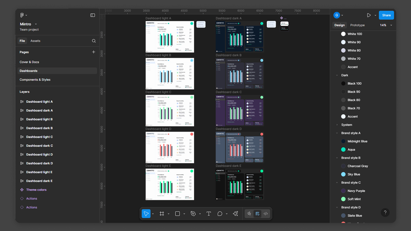Image resolution: width=411 pixels, height=231 pixels.
Task: Select the Dashboard dark D frame thumbnail
Action: (x=240, y=147)
